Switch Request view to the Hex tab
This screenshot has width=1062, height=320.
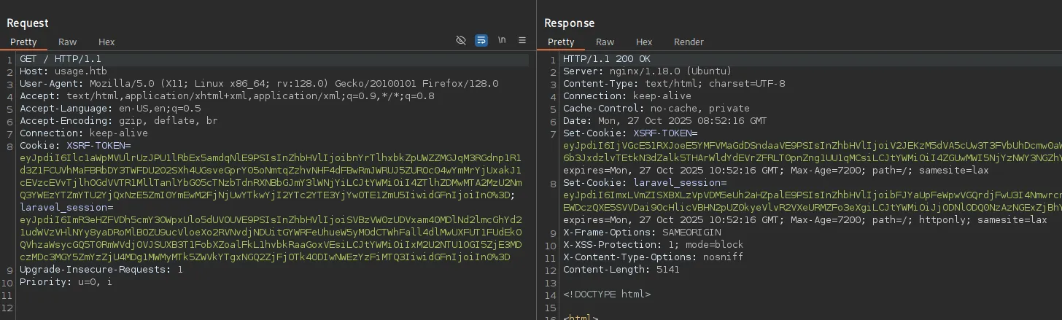pyautogui.click(x=106, y=42)
